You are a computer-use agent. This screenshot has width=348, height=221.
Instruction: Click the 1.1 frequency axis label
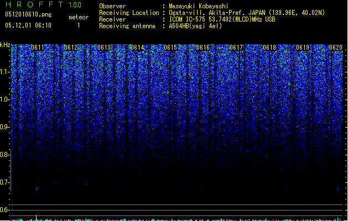coord(4,72)
